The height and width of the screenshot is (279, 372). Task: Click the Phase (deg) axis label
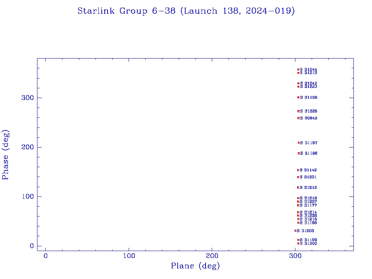pos(5,155)
